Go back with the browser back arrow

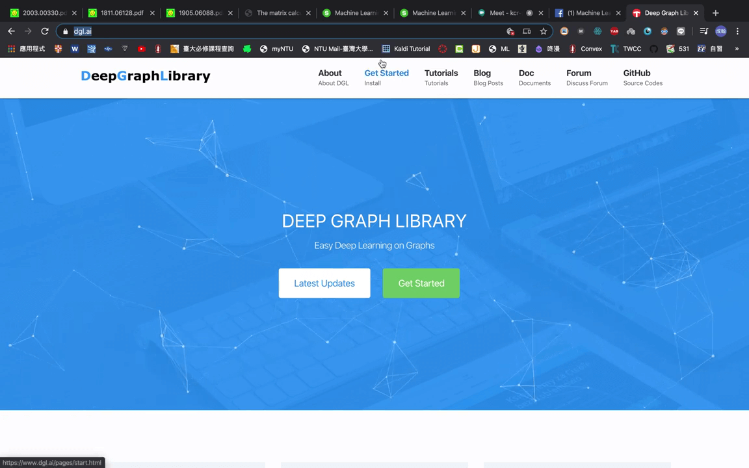point(12,31)
